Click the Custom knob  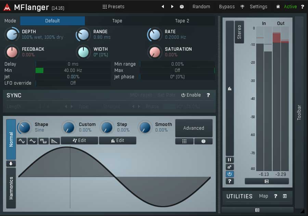point(68,128)
